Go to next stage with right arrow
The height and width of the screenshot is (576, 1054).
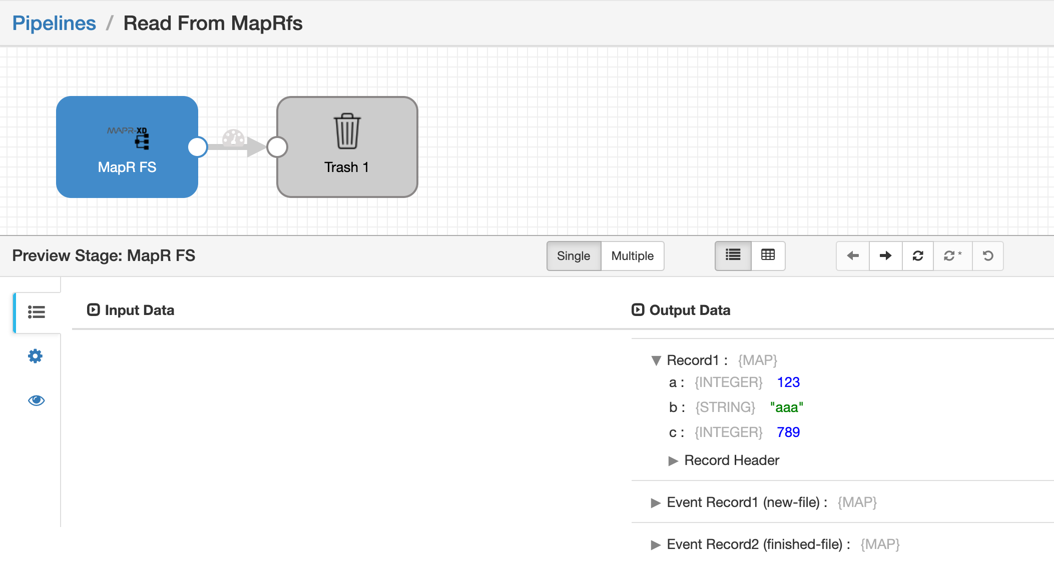click(x=886, y=256)
